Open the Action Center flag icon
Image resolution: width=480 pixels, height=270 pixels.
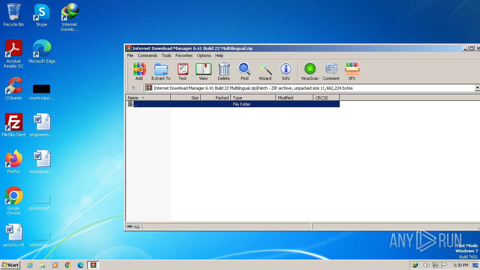tap(444, 265)
